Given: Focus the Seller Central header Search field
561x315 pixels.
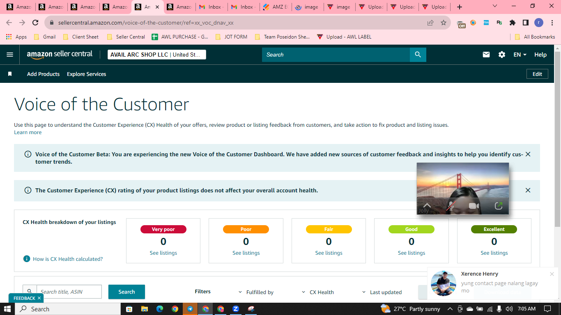Looking at the screenshot, I should 336,55.
